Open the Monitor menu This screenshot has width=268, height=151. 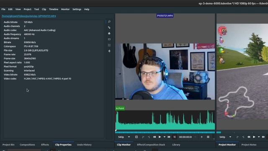coord(65,9)
